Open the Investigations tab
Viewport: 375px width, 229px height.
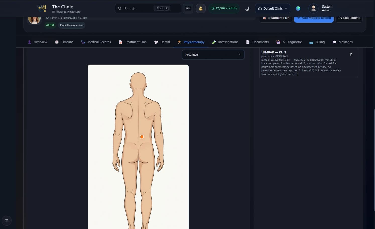pos(225,42)
